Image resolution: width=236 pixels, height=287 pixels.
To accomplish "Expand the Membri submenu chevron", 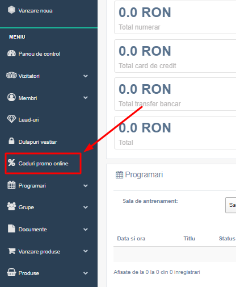I will coord(86,98).
